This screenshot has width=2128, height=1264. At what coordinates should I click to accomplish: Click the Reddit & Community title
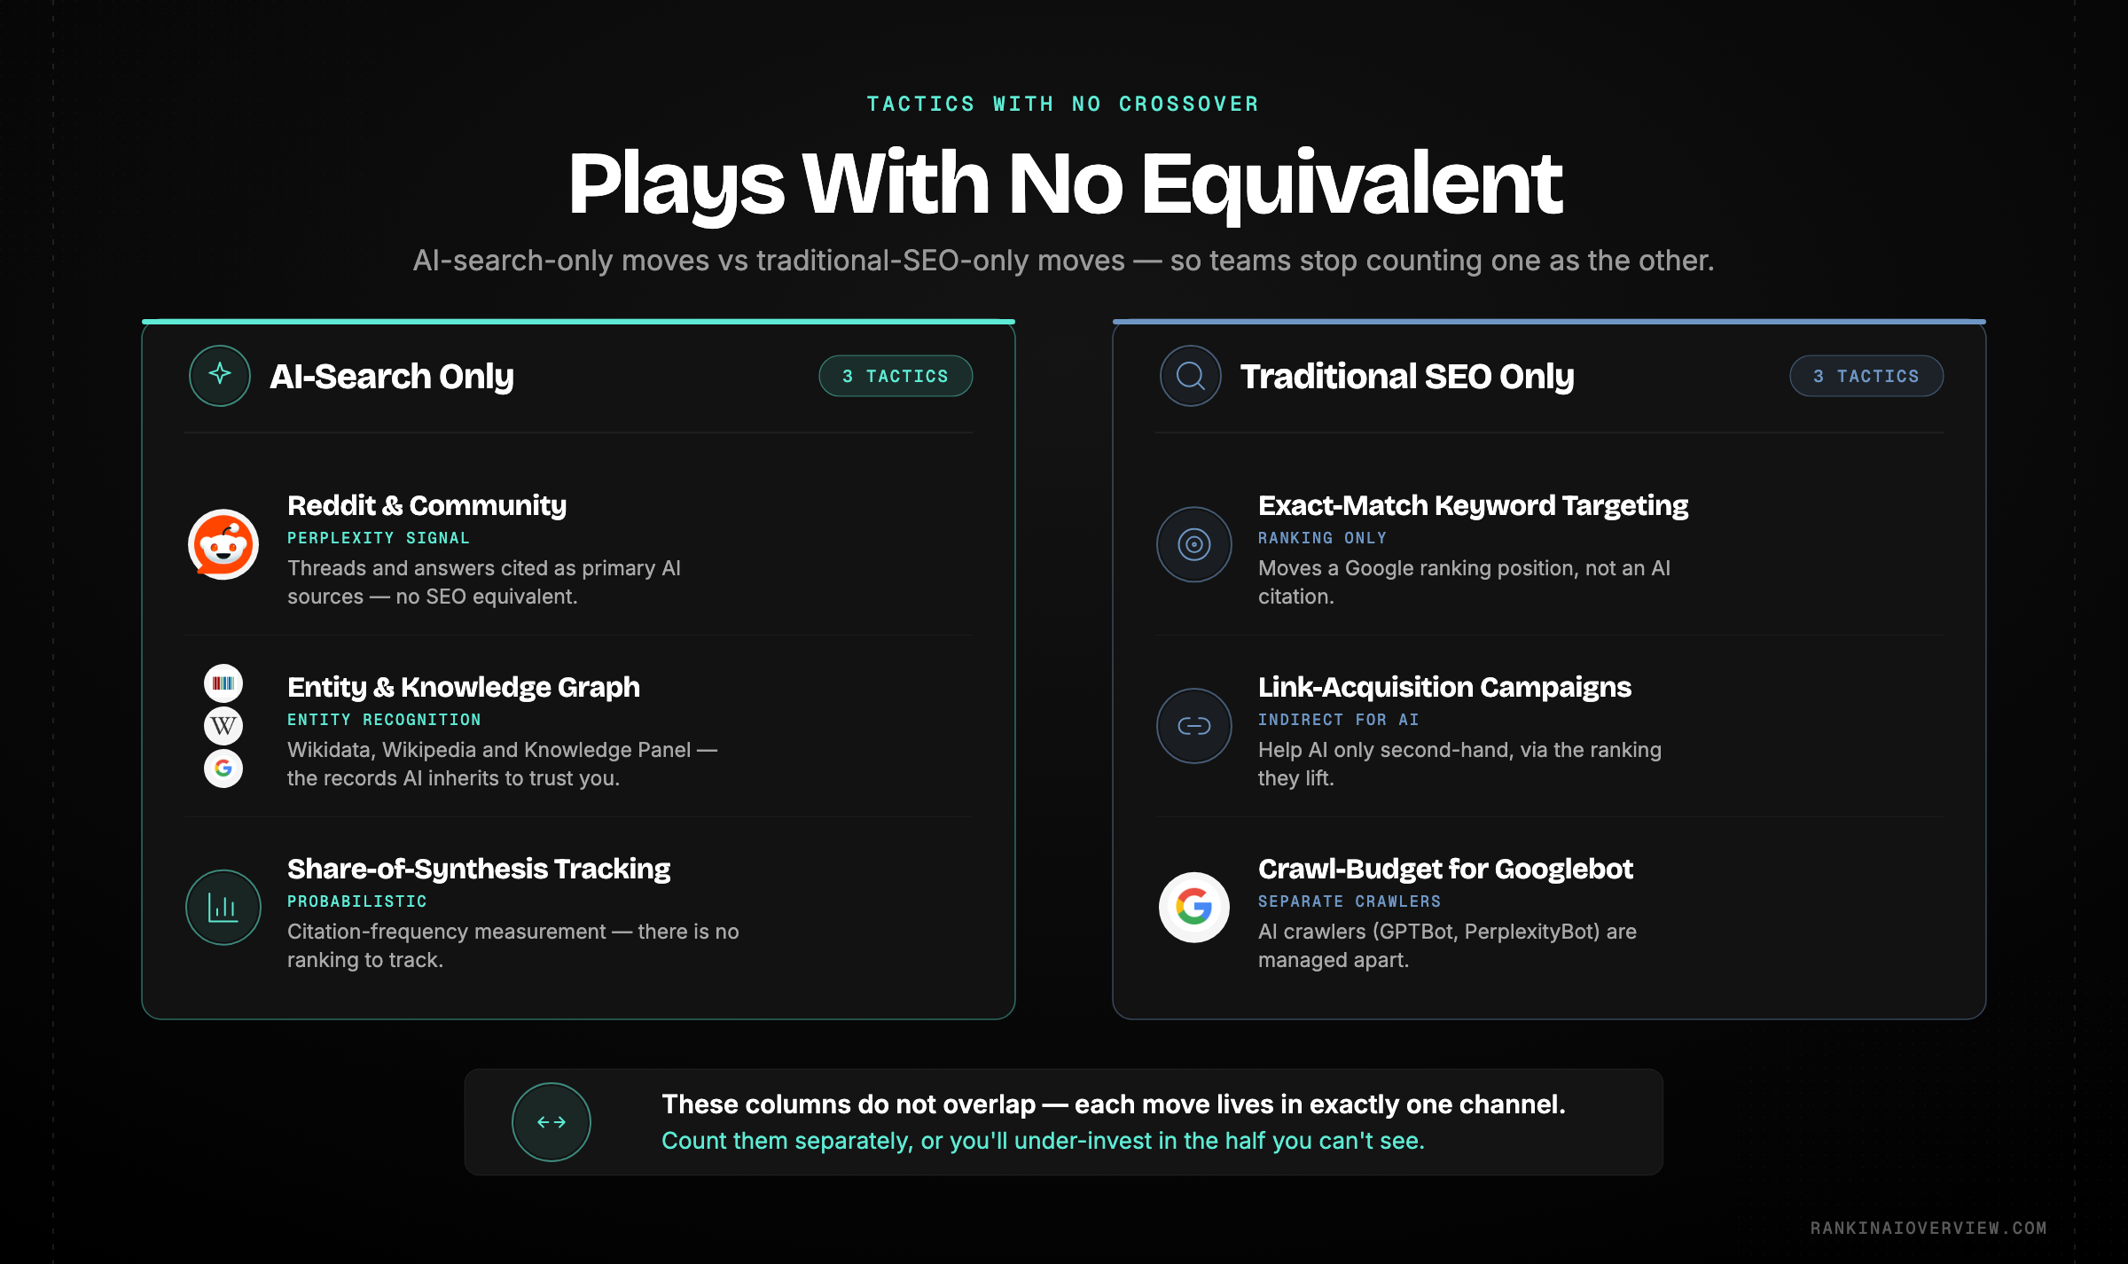tap(426, 505)
